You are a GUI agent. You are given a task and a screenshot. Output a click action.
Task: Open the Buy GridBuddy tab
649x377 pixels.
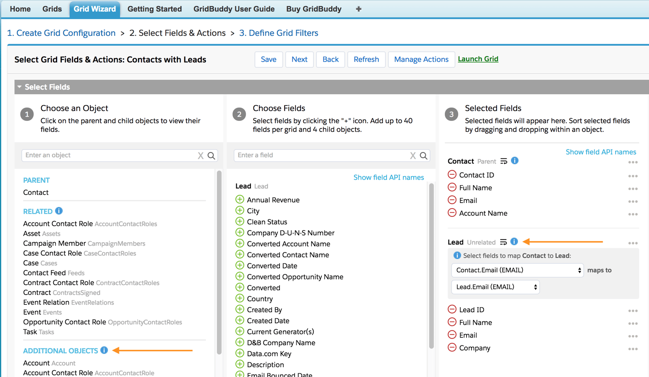coord(314,9)
